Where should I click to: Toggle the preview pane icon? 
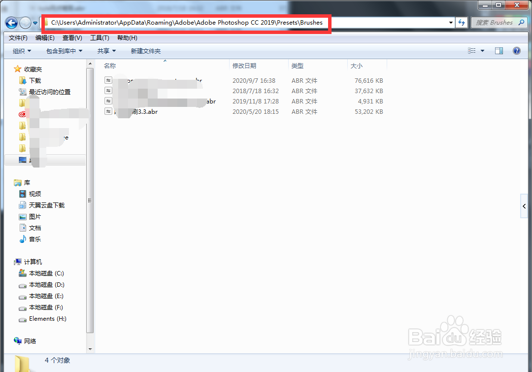499,51
